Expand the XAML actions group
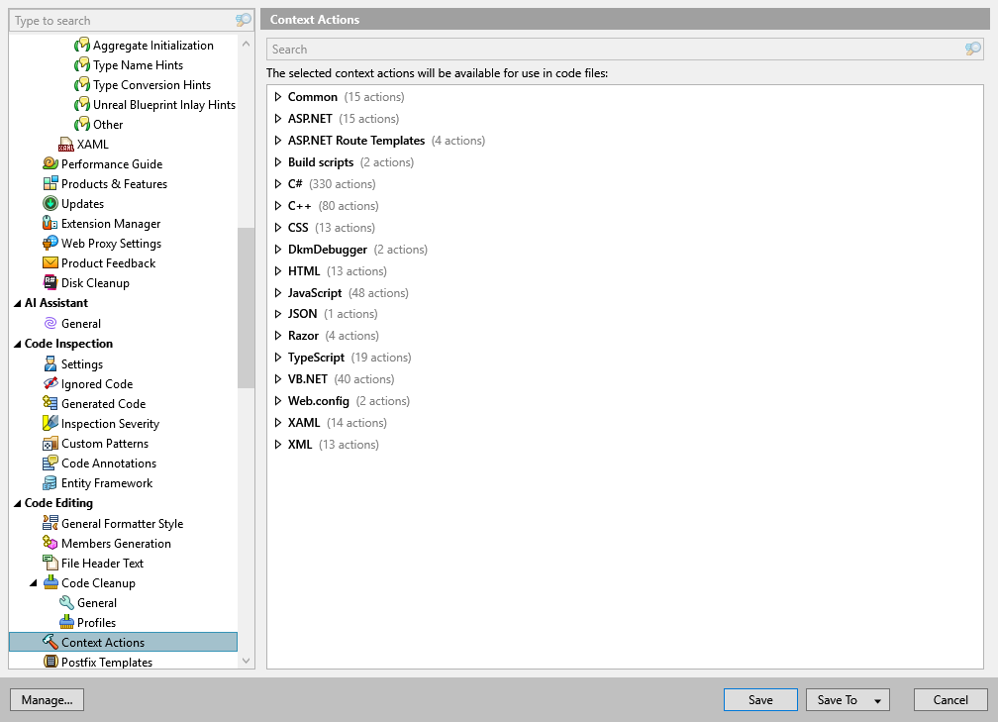 tap(277, 423)
